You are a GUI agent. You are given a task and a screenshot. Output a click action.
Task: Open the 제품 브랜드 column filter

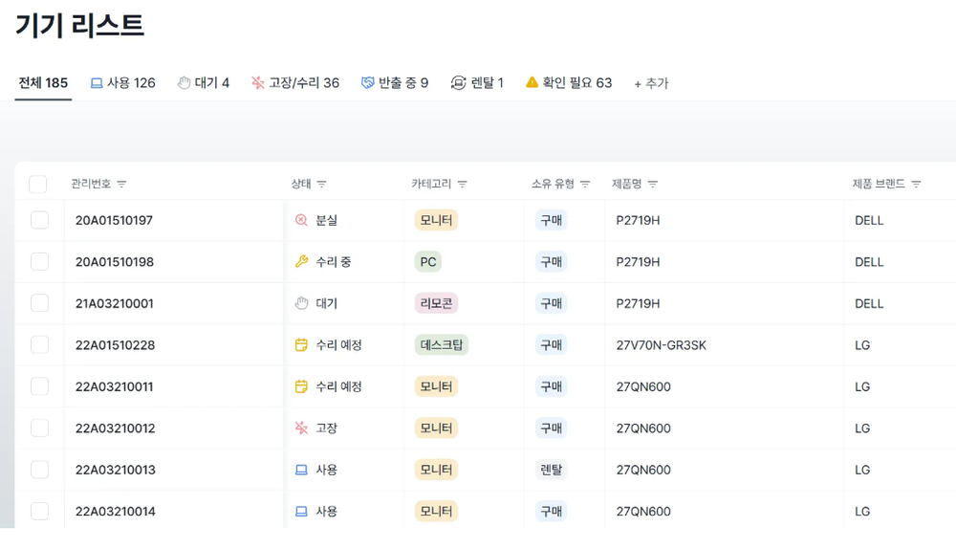click(916, 185)
